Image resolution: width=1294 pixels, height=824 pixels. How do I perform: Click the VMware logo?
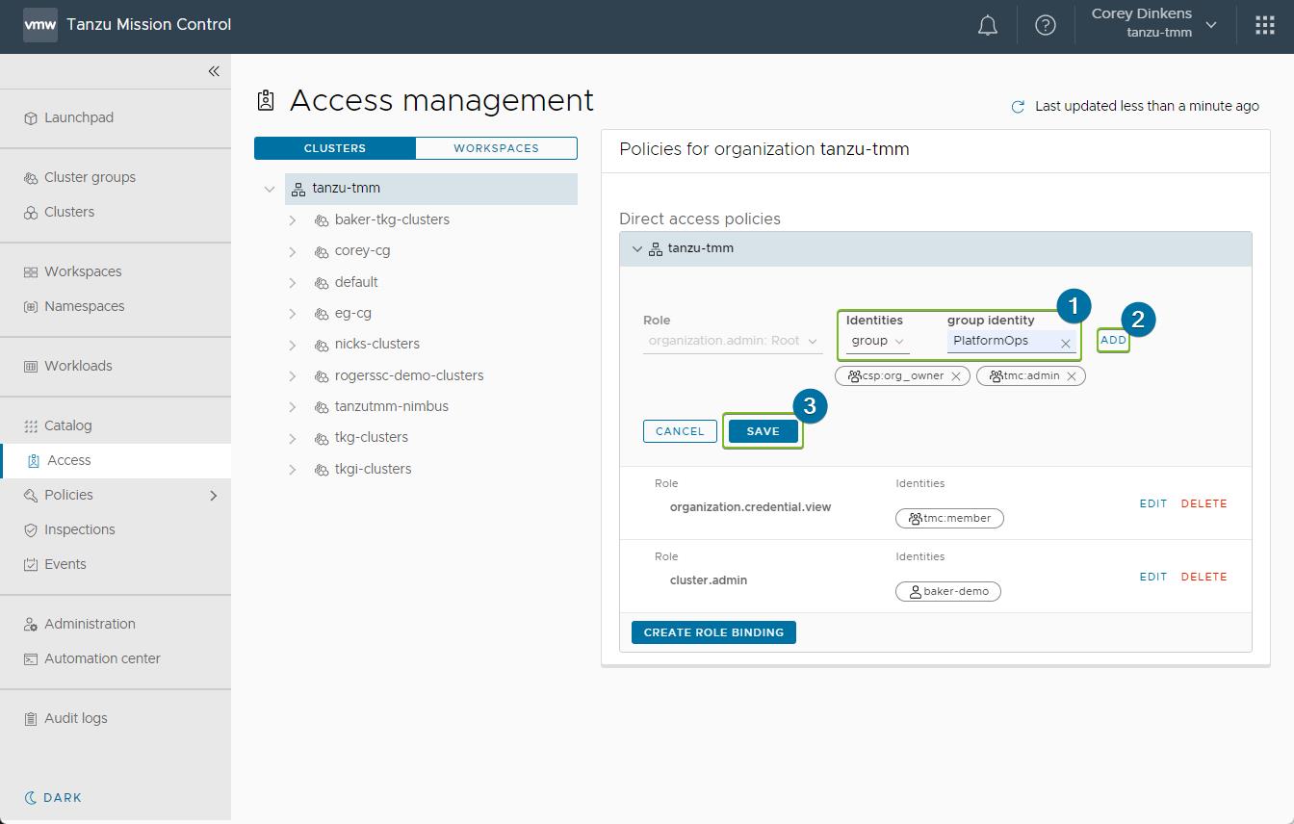point(40,25)
